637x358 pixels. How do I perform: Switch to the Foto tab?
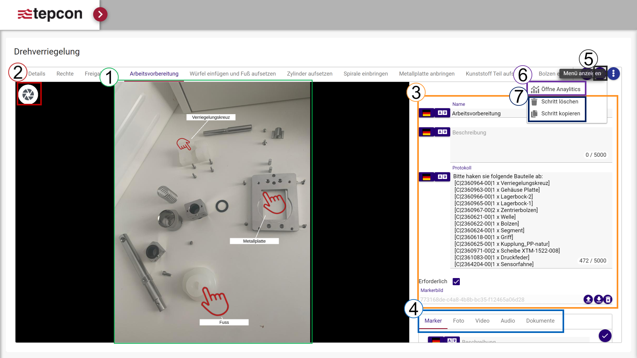click(x=458, y=321)
